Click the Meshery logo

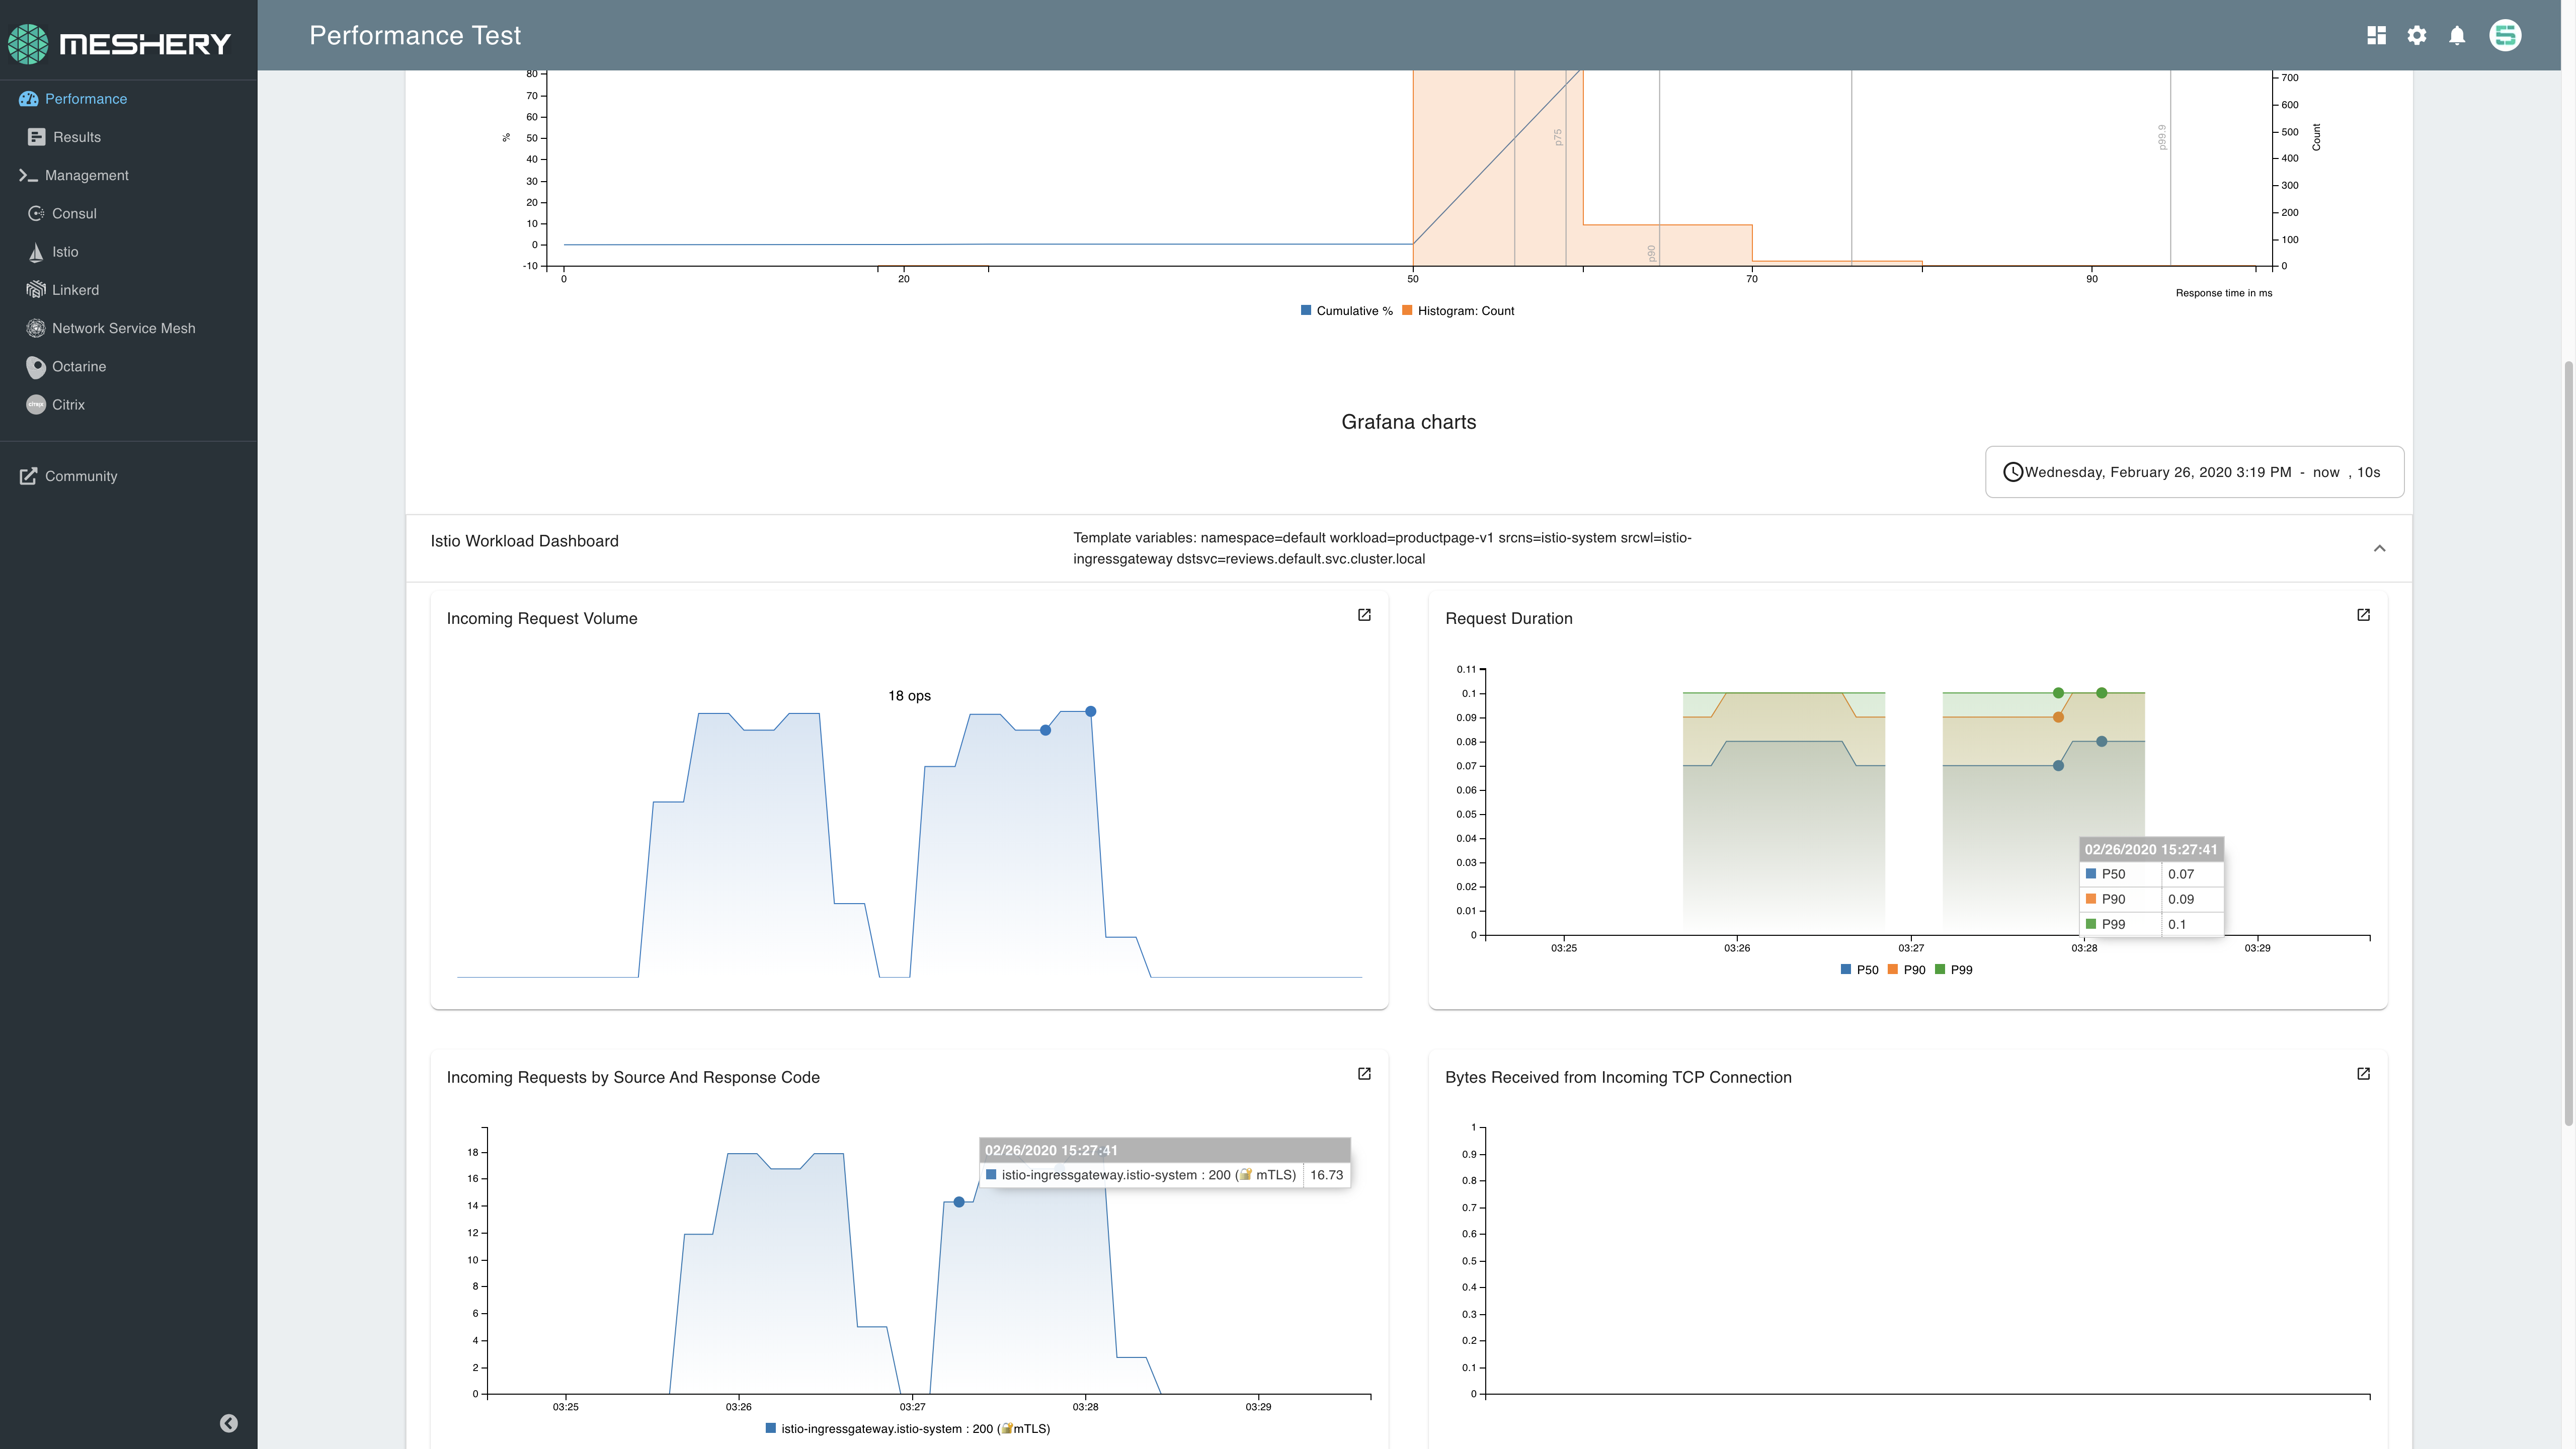click(120, 43)
